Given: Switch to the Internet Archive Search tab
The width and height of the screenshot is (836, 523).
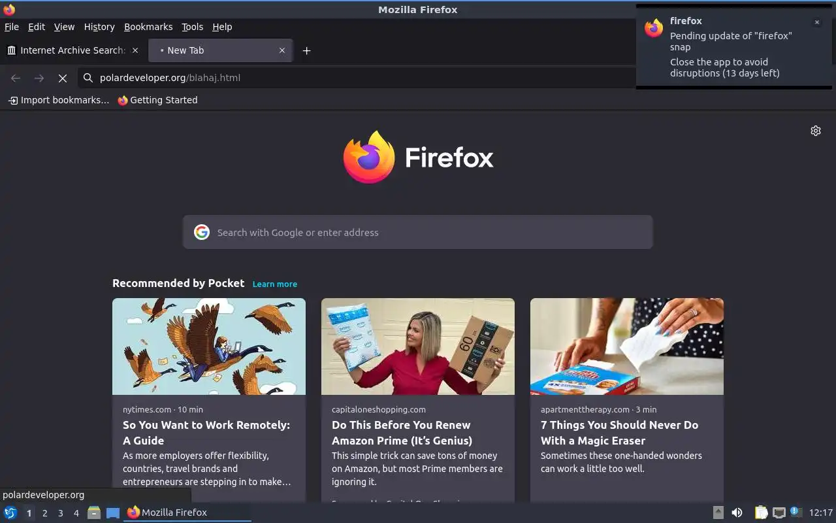Looking at the screenshot, I should [x=72, y=50].
